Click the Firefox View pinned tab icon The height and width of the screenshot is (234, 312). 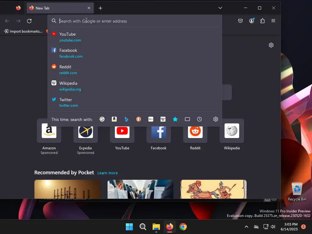[x=18, y=8]
